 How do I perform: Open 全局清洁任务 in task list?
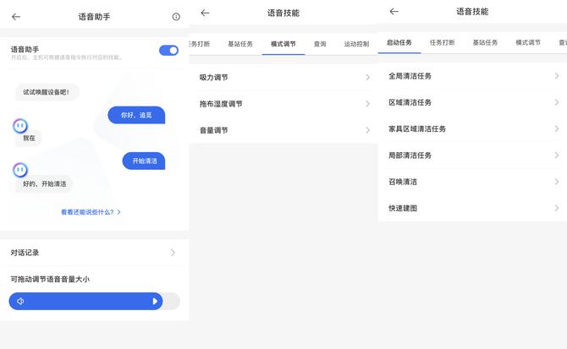tap(472, 76)
